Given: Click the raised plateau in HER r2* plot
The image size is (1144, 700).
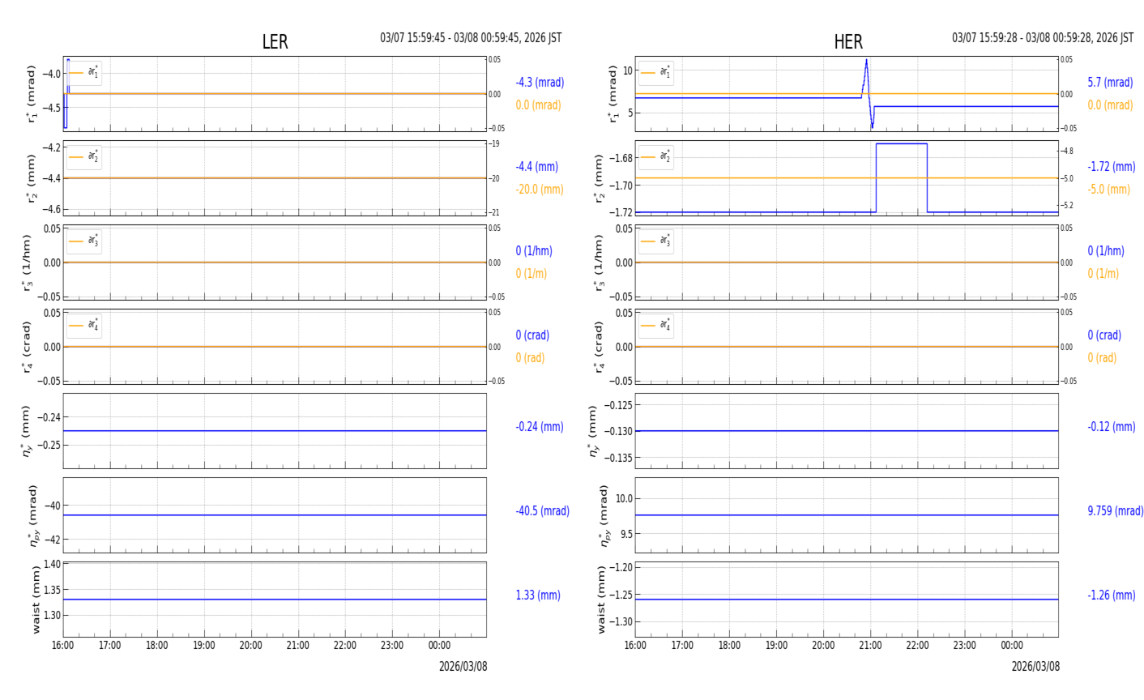Looking at the screenshot, I should pos(901,144).
